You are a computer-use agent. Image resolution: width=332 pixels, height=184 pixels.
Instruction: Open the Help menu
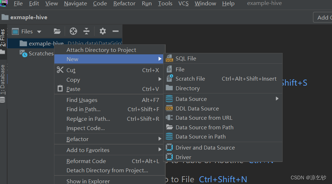tap(228, 4)
